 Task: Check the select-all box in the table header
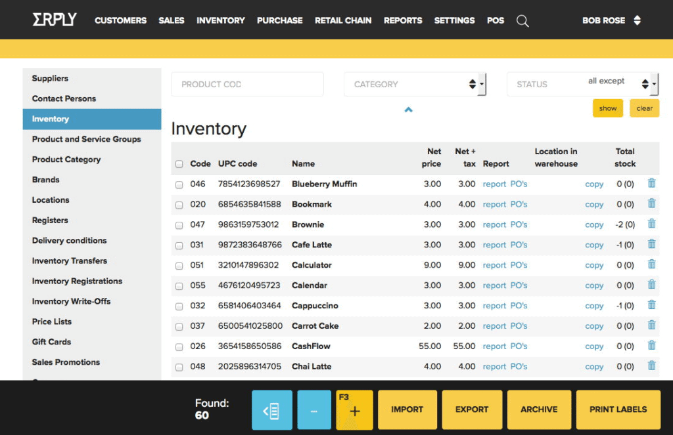tap(179, 163)
